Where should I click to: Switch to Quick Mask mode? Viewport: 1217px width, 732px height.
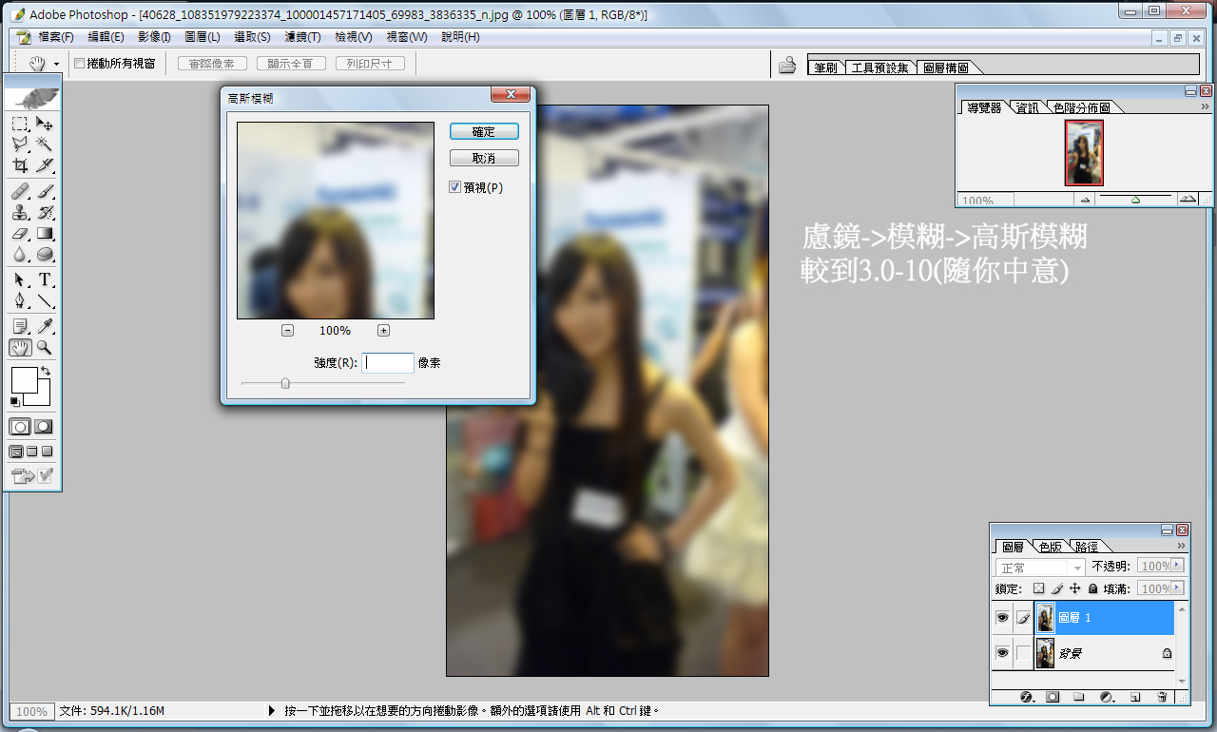44,427
